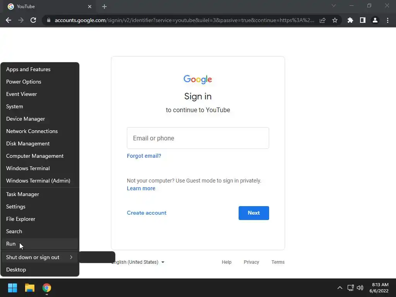Go back with the browser back arrow
This screenshot has height=297, width=396.
(x=9, y=20)
